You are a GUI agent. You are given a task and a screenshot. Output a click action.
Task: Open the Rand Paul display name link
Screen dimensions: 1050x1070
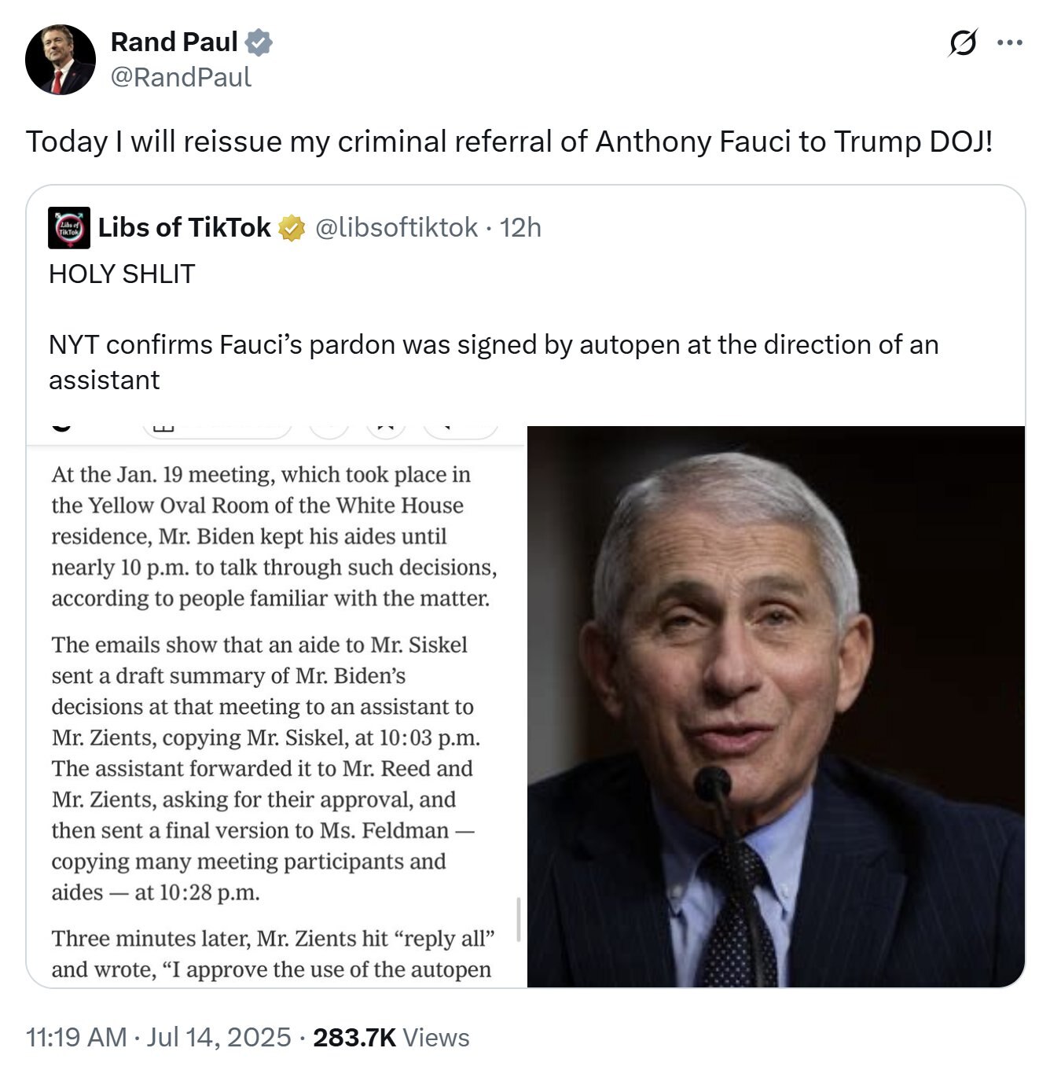174,42
